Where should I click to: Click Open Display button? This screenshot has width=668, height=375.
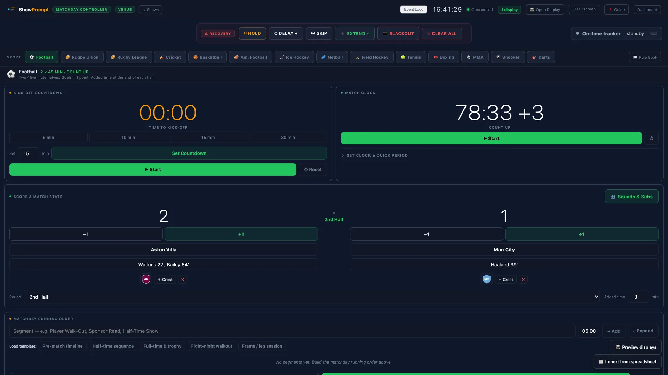click(545, 10)
